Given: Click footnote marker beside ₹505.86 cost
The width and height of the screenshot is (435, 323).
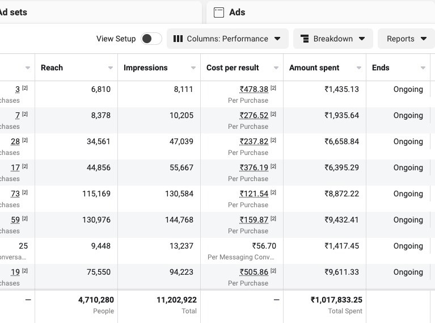Looking at the screenshot, I should click(273, 271).
